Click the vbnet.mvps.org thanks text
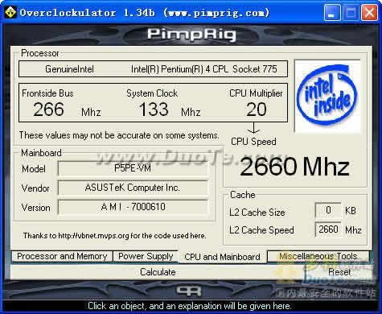Screen dimensions: 382x314 tap(114, 236)
